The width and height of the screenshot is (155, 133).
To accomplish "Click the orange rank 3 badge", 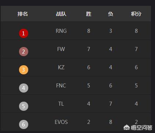I will pyautogui.click(x=23, y=70).
